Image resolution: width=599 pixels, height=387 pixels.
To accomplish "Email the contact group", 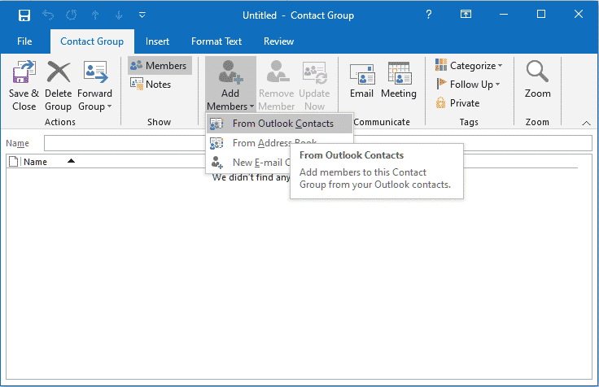I will click(x=362, y=80).
